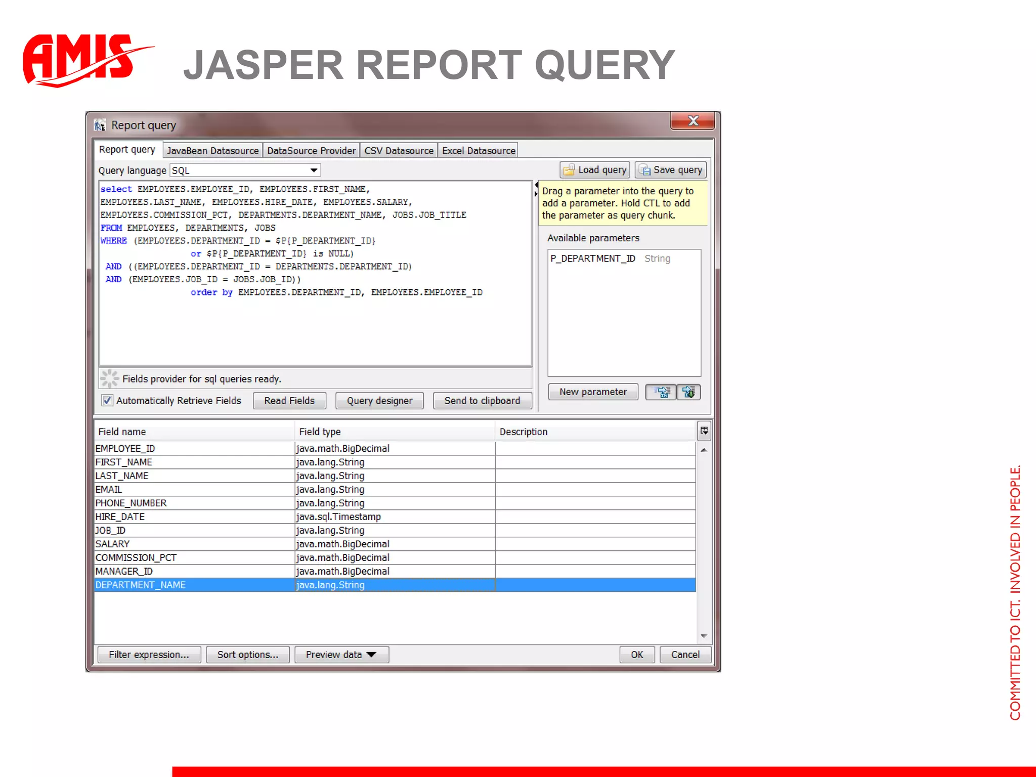Select the FIRST_NAME field row

coord(395,462)
